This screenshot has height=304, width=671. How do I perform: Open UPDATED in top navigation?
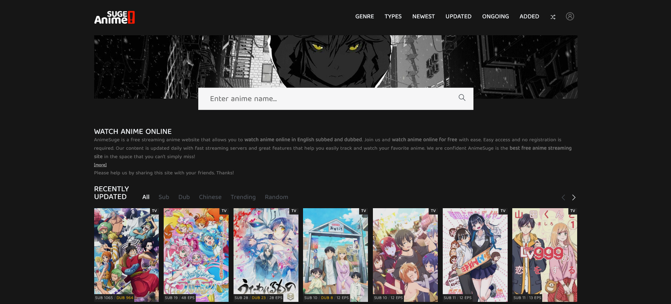click(458, 16)
